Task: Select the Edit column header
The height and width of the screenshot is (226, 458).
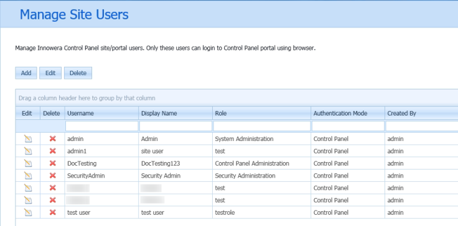Action: (28, 114)
